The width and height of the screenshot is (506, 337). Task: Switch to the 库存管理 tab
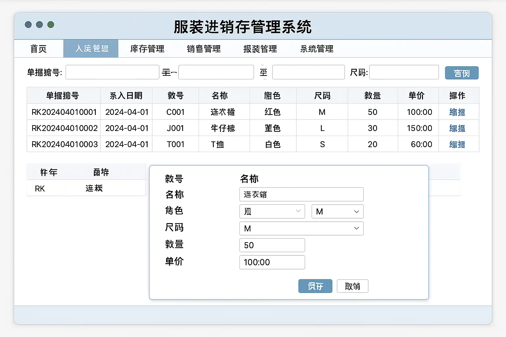[147, 49]
